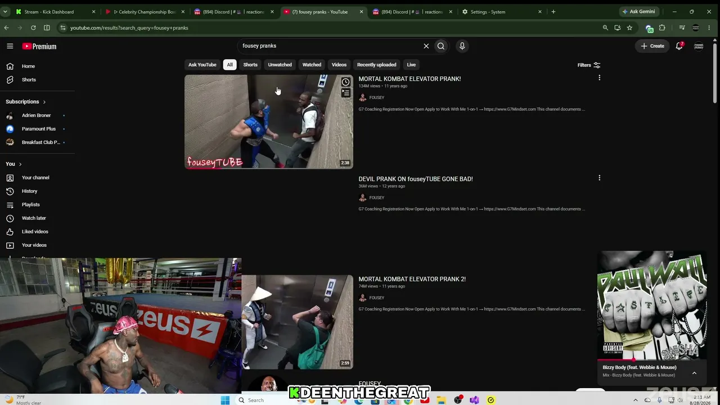Bookmark this page with the star
720x405 pixels.
coord(629,28)
